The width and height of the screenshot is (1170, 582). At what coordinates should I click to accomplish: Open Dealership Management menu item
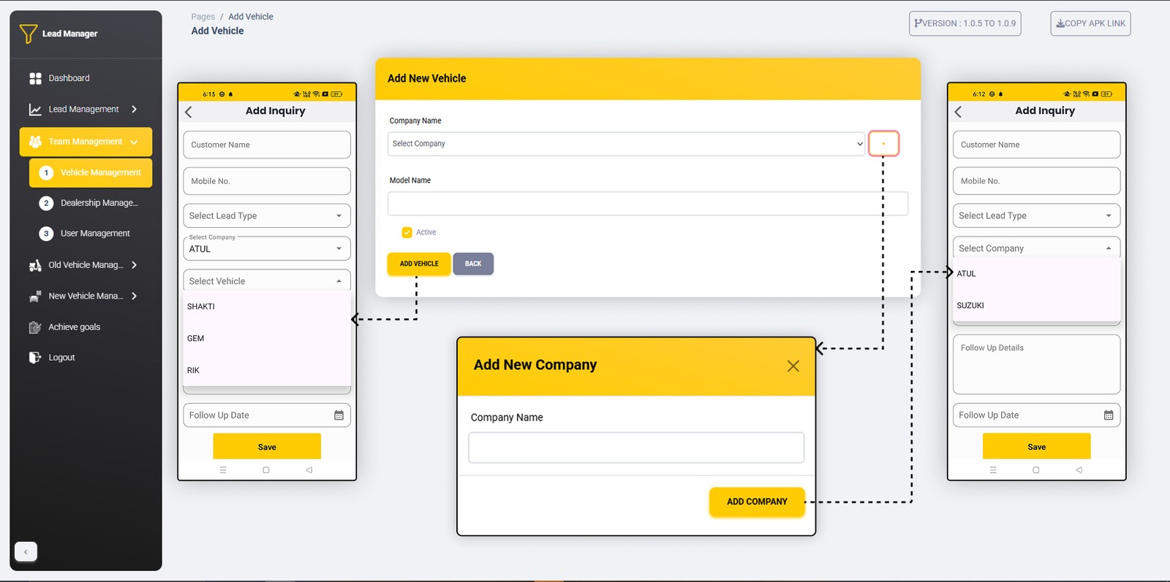(99, 203)
